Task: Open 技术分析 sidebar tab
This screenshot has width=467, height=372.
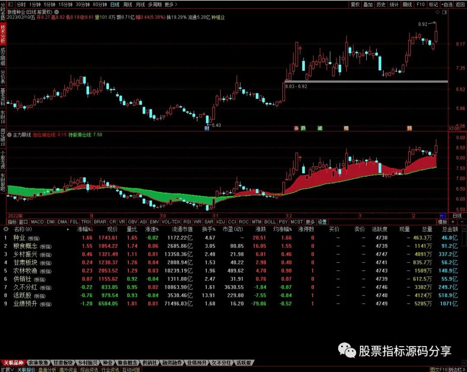Action: (3, 33)
